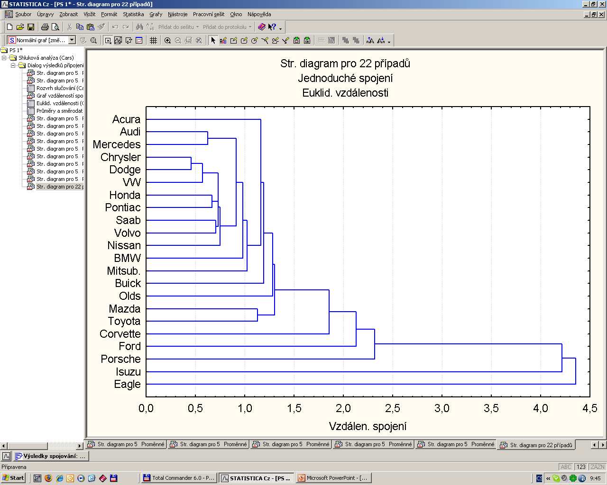Image resolution: width=607 pixels, height=485 pixels.
Task: Select 'Euklid. vzdálenosti' tree item
Action: tap(55, 103)
